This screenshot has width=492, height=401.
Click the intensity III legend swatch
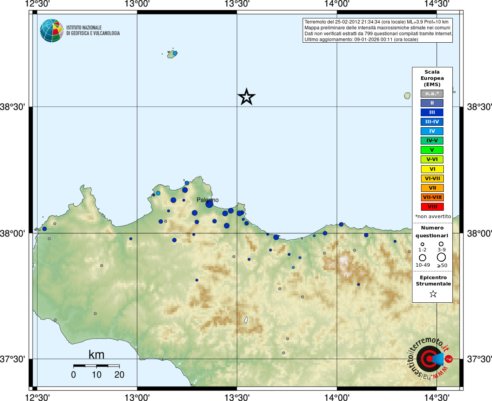coord(432,112)
